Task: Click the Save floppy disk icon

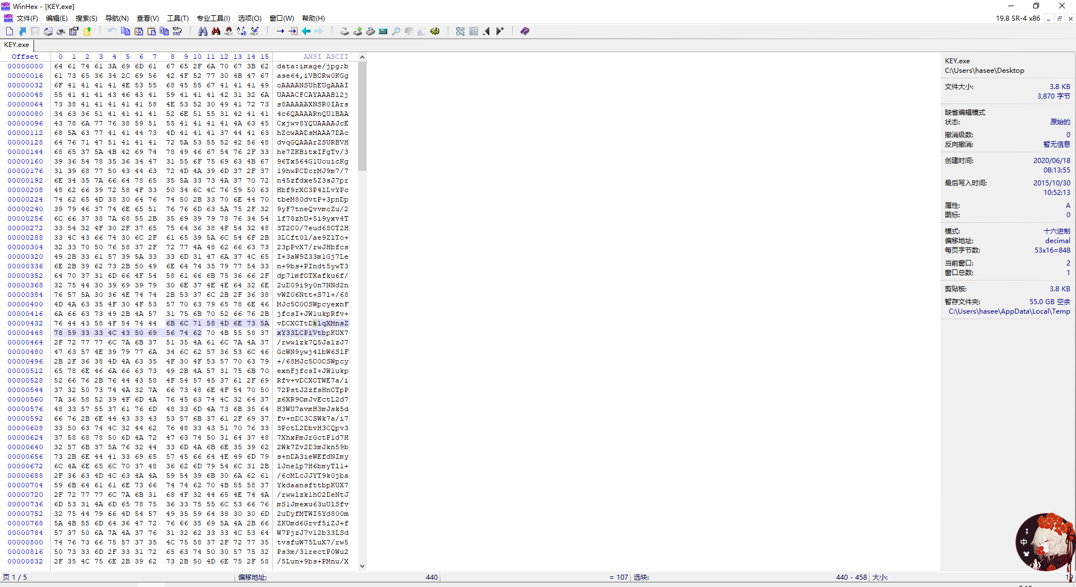Action: click(x=35, y=31)
